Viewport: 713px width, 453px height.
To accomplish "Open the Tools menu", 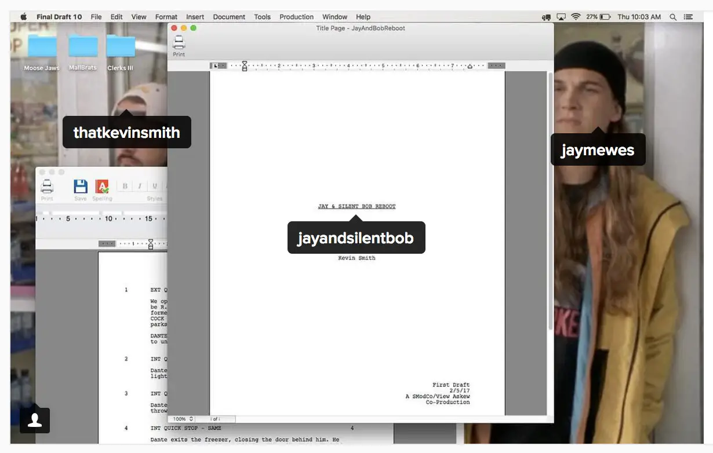I will (262, 17).
